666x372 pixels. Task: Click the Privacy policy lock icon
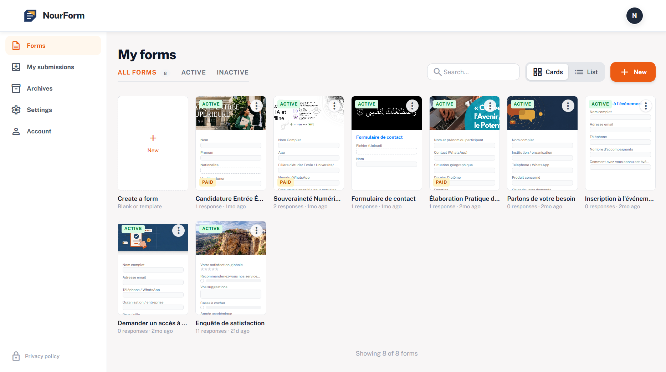coord(16,356)
